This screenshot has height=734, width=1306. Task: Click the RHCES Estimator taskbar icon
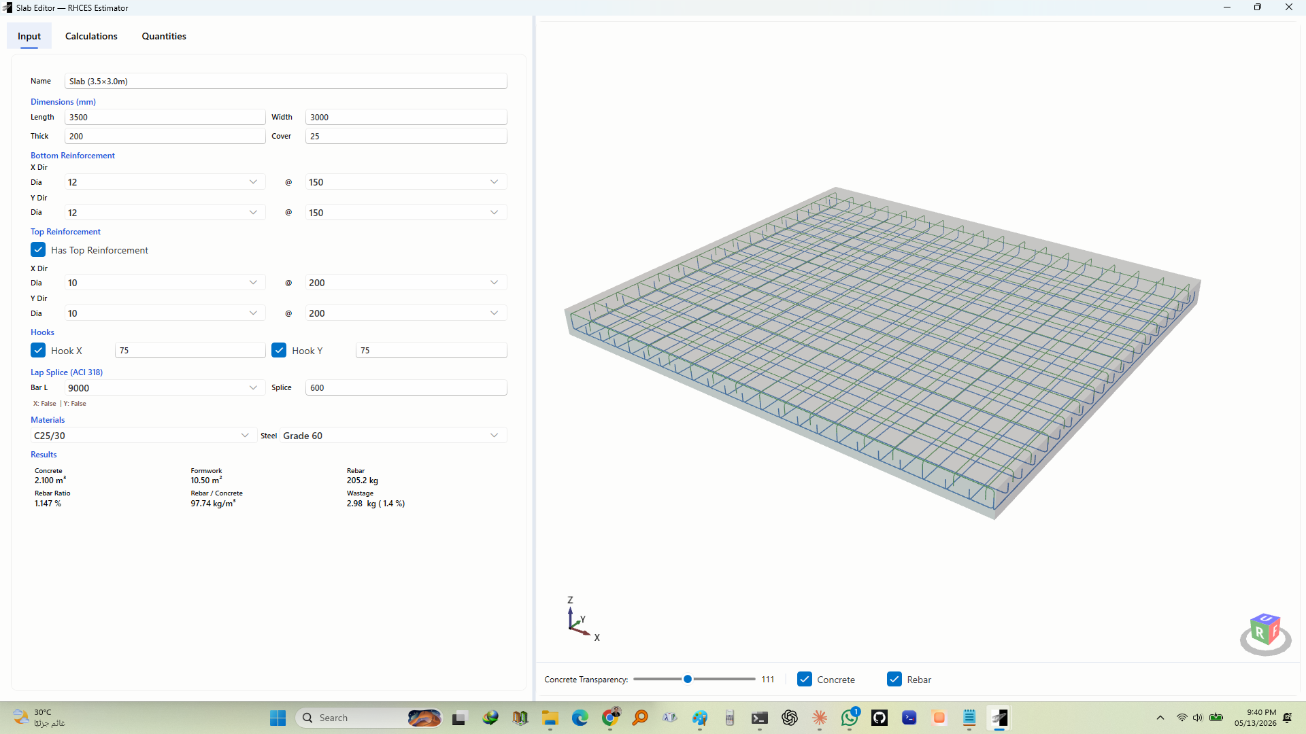999,718
